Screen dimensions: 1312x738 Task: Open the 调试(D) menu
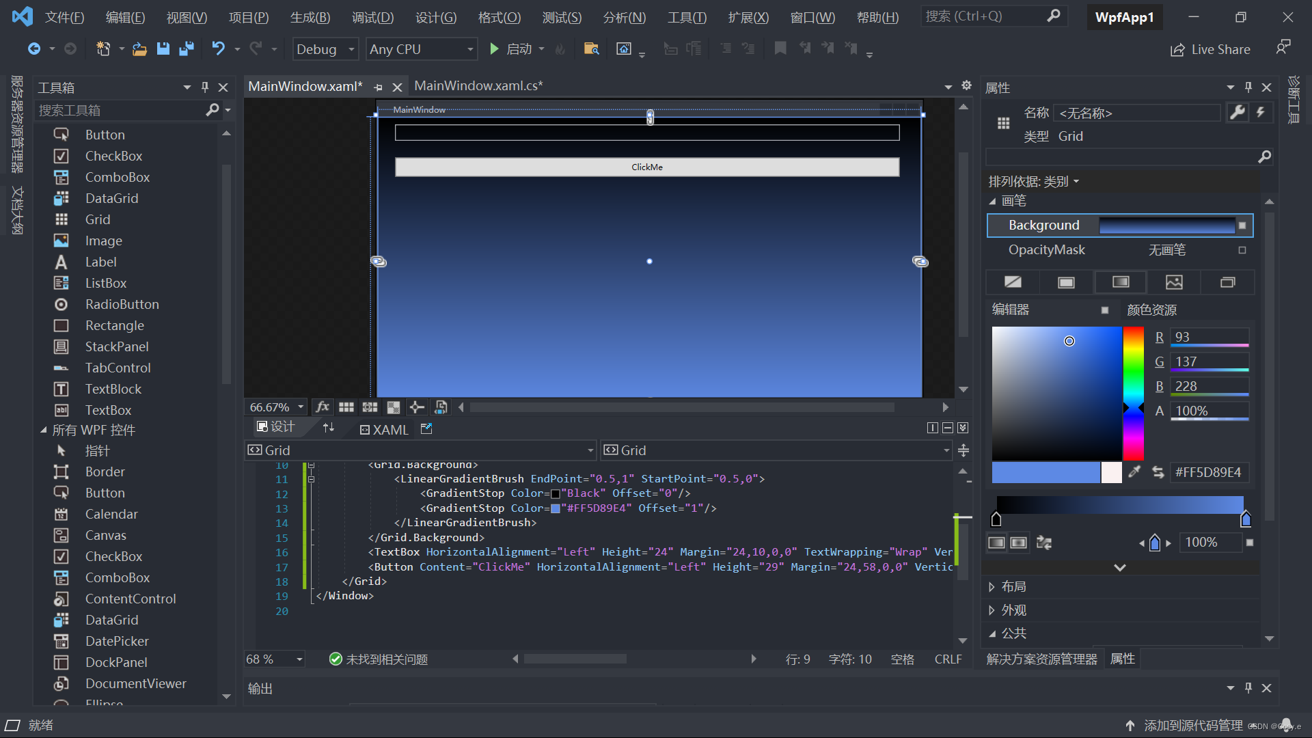click(x=372, y=17)
